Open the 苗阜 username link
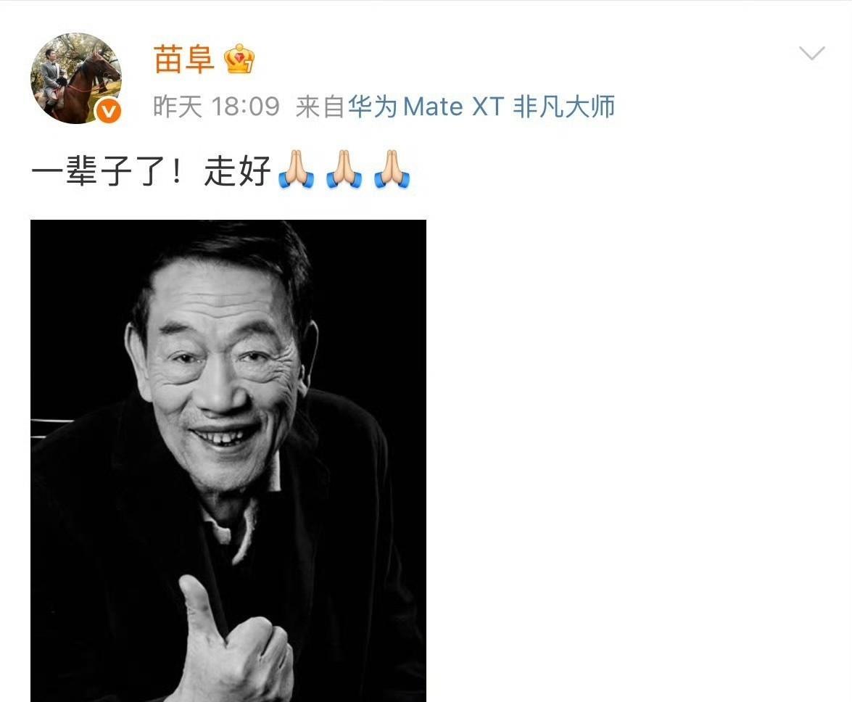 coord(183,59)
